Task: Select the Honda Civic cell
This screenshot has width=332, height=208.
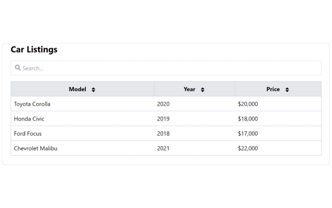Action: click(83, 119)
